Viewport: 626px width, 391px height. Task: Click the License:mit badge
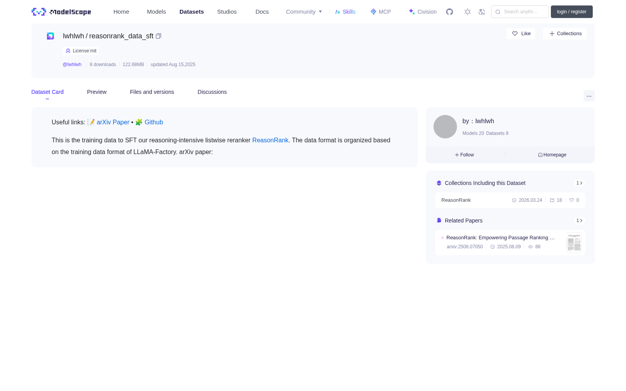pos(81,51)
